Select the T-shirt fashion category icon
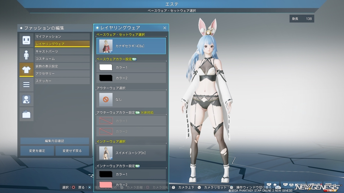This screenshot has width=344, height=193. coord(26,69)
